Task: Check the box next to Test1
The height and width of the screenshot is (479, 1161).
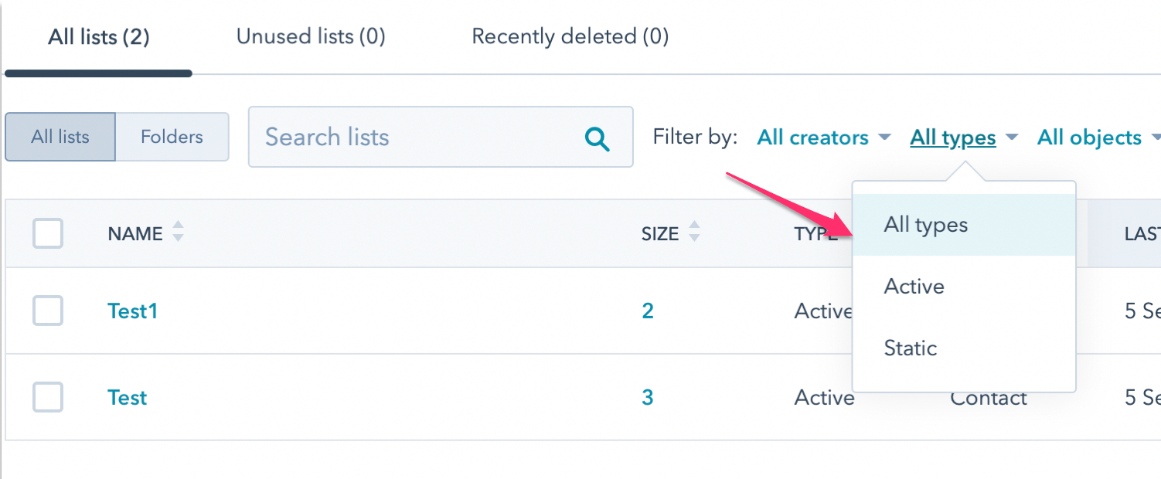Action: point(48,311)
